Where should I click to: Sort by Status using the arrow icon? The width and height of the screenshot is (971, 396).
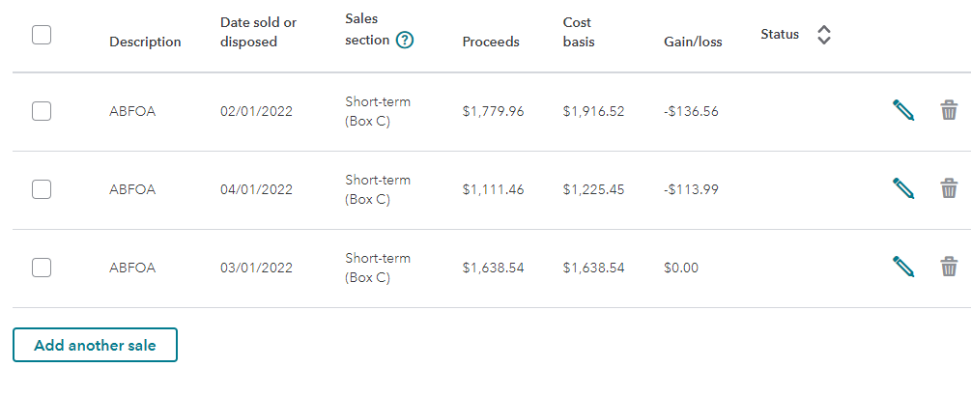(823, 35)
